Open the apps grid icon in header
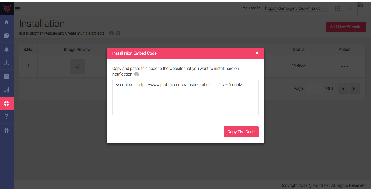 point(337,9)
